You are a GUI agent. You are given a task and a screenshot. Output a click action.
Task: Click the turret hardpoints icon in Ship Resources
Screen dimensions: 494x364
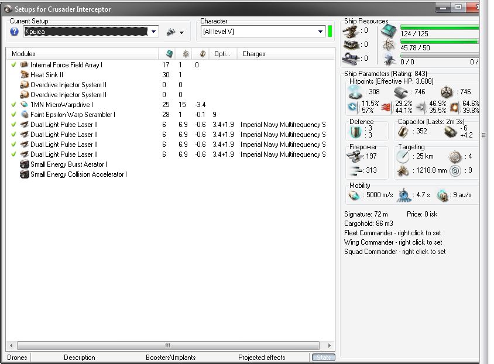(351, 31)
